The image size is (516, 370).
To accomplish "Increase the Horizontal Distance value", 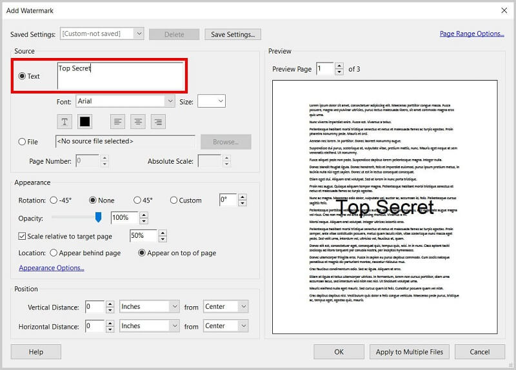I will [x=110, y=324].
